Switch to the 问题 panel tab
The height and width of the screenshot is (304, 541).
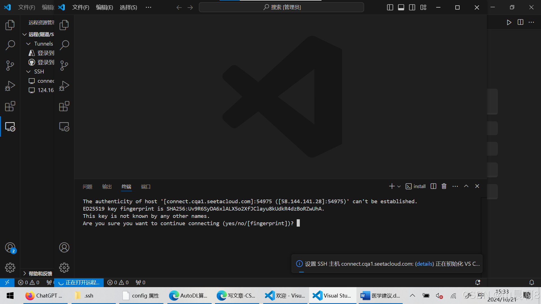pos(88,187)
